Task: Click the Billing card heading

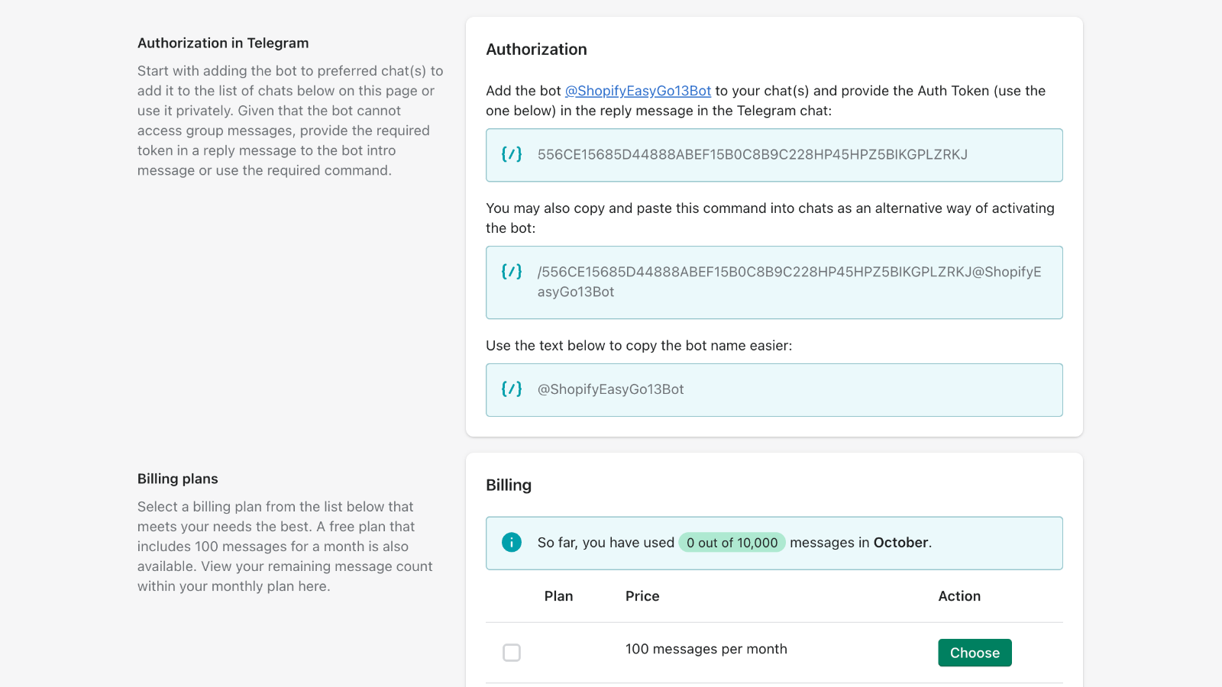Action: coord(509,485)
